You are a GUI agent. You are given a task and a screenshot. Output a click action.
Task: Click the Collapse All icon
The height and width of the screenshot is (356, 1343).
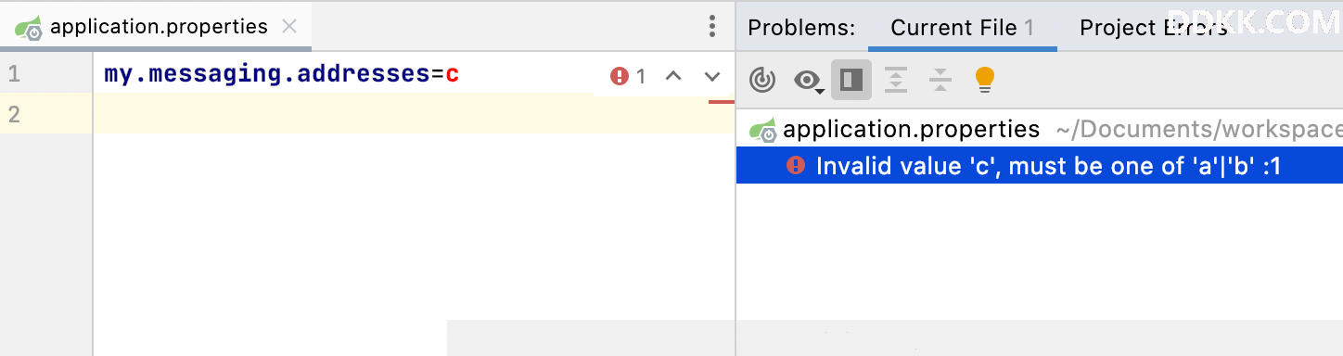pos(940,81)
